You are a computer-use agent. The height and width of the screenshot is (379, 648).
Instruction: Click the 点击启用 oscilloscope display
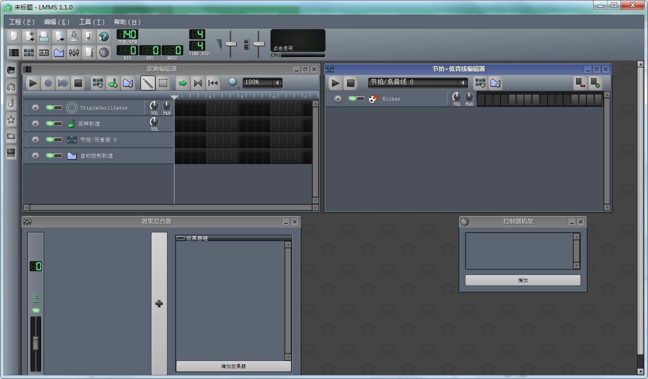pyautogui.click(x=298, y=40)
